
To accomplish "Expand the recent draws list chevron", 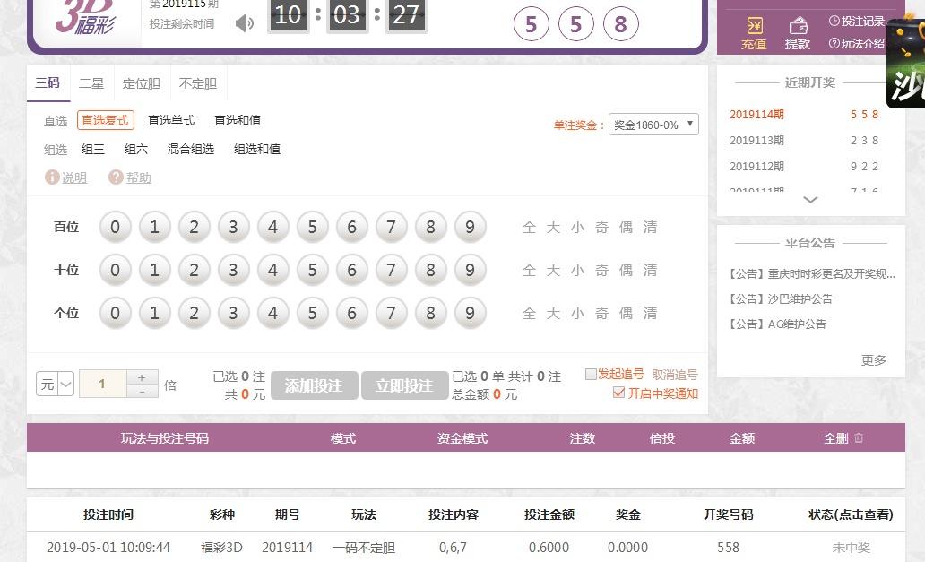I will coord(810,200).
